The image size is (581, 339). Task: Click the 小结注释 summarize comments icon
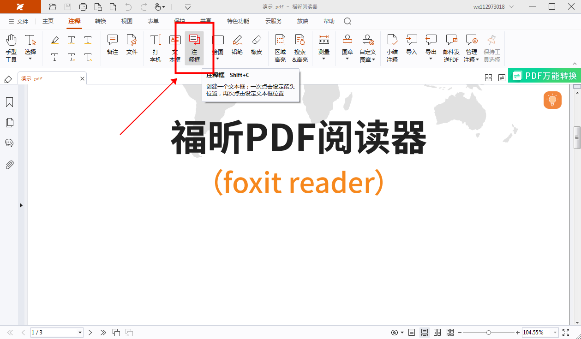point(392,48)
